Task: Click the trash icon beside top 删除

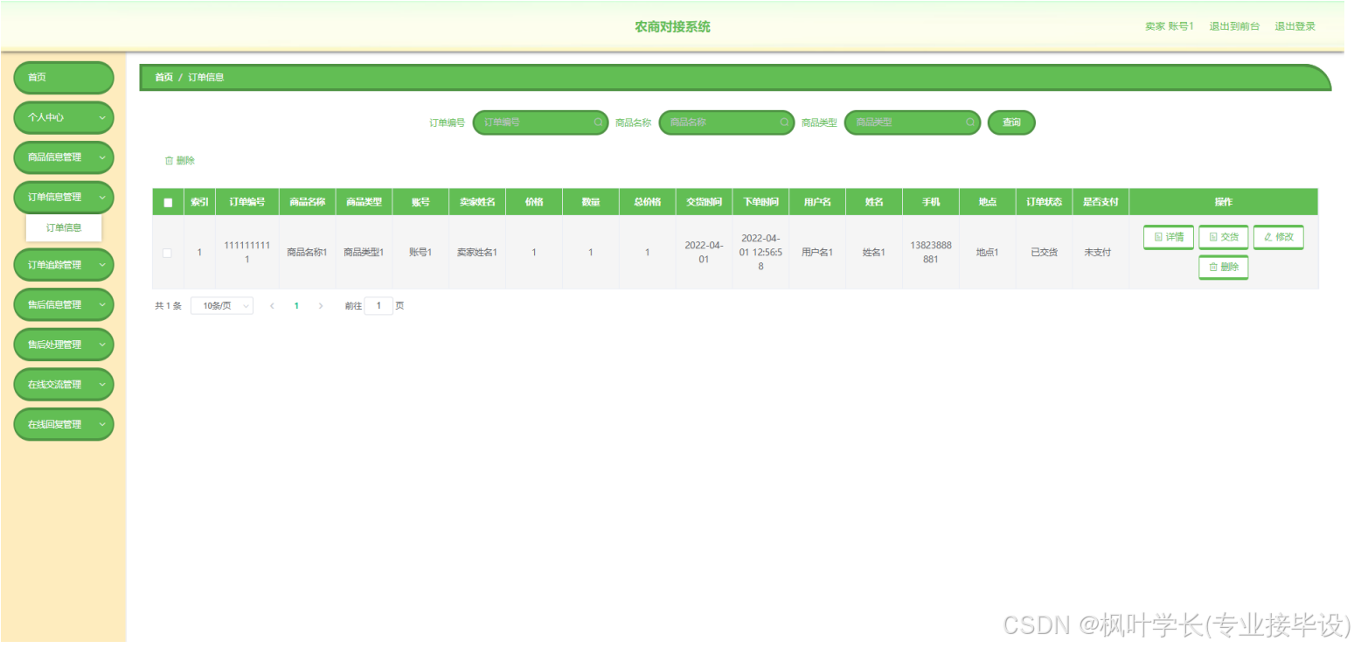Action: 170,161
